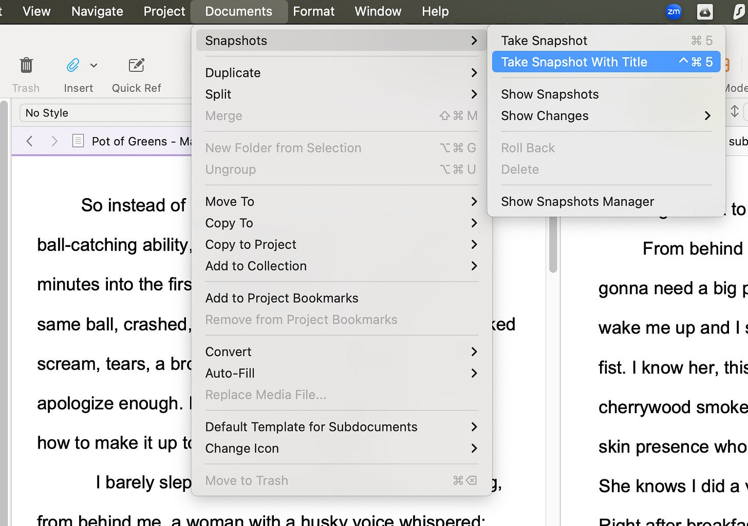Click the Trash icon in the toolbar
This screenshot has height=526, width=748.
[26, 65]
